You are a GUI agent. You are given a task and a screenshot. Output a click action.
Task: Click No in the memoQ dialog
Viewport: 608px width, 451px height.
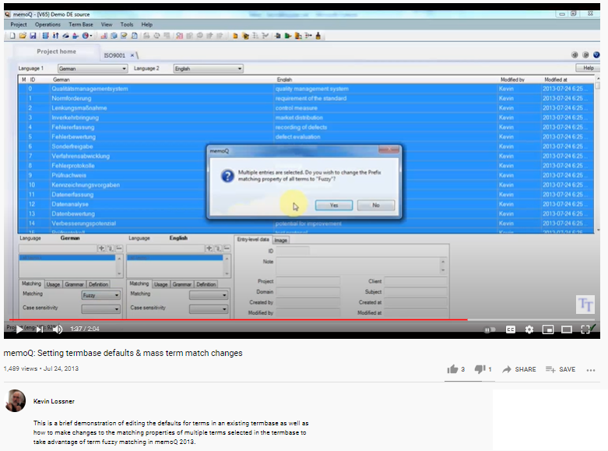(376, 206)
